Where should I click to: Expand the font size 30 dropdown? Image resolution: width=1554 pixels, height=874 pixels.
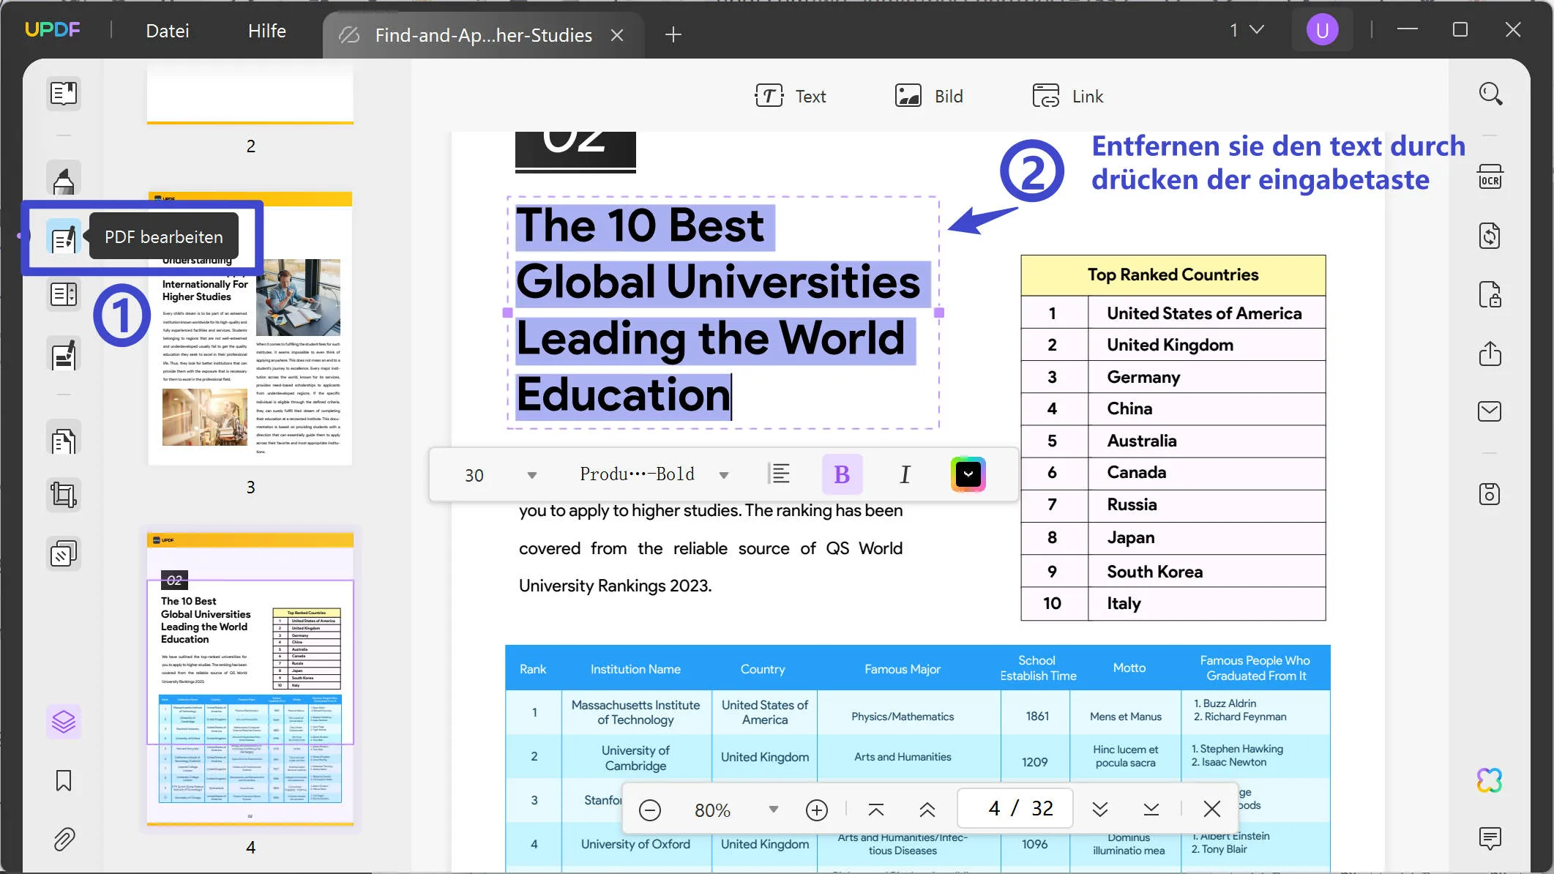coord(532,475)
